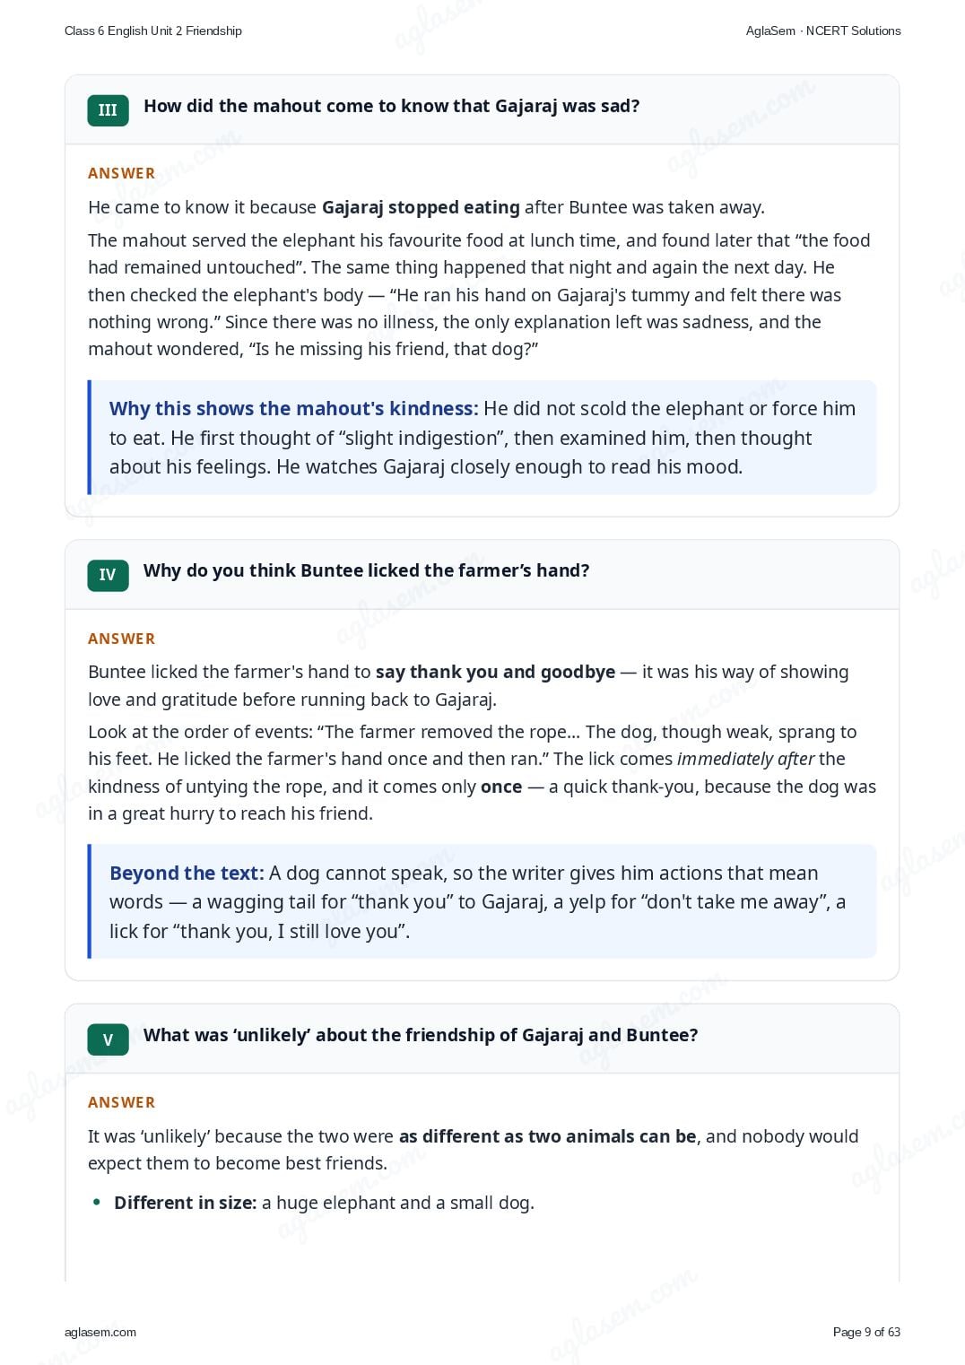This screenshot has height=1365, width=965.
Task: Click question 'Why do you think Buntee licked'
Action: (367, 570)
